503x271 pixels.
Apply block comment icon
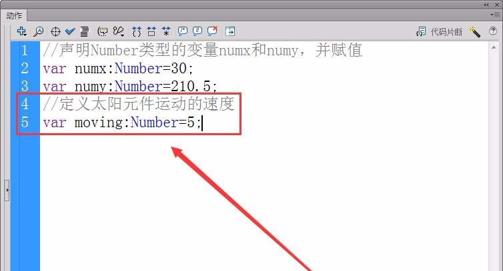[x=183, y=31]
